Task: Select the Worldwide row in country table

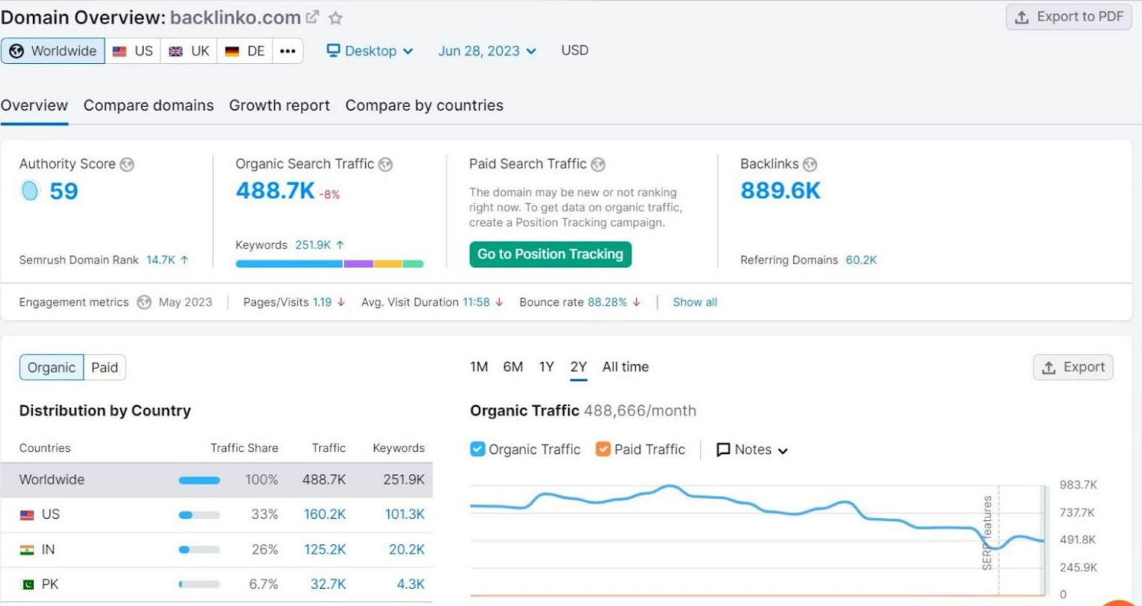Action: coord(217,480)
